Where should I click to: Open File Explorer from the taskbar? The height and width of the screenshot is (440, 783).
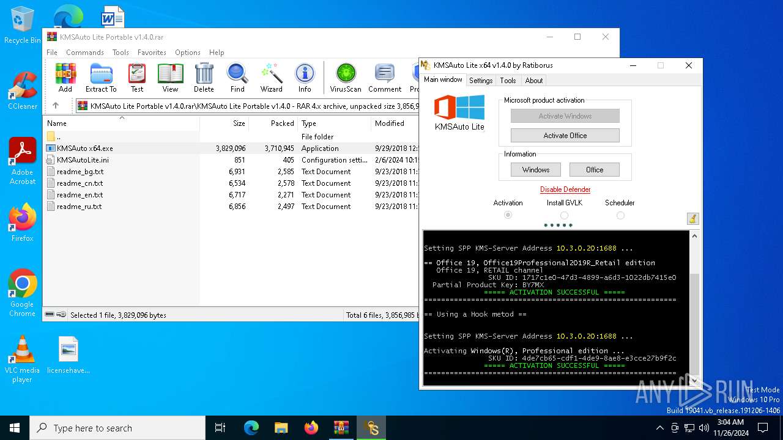(281, 428)
